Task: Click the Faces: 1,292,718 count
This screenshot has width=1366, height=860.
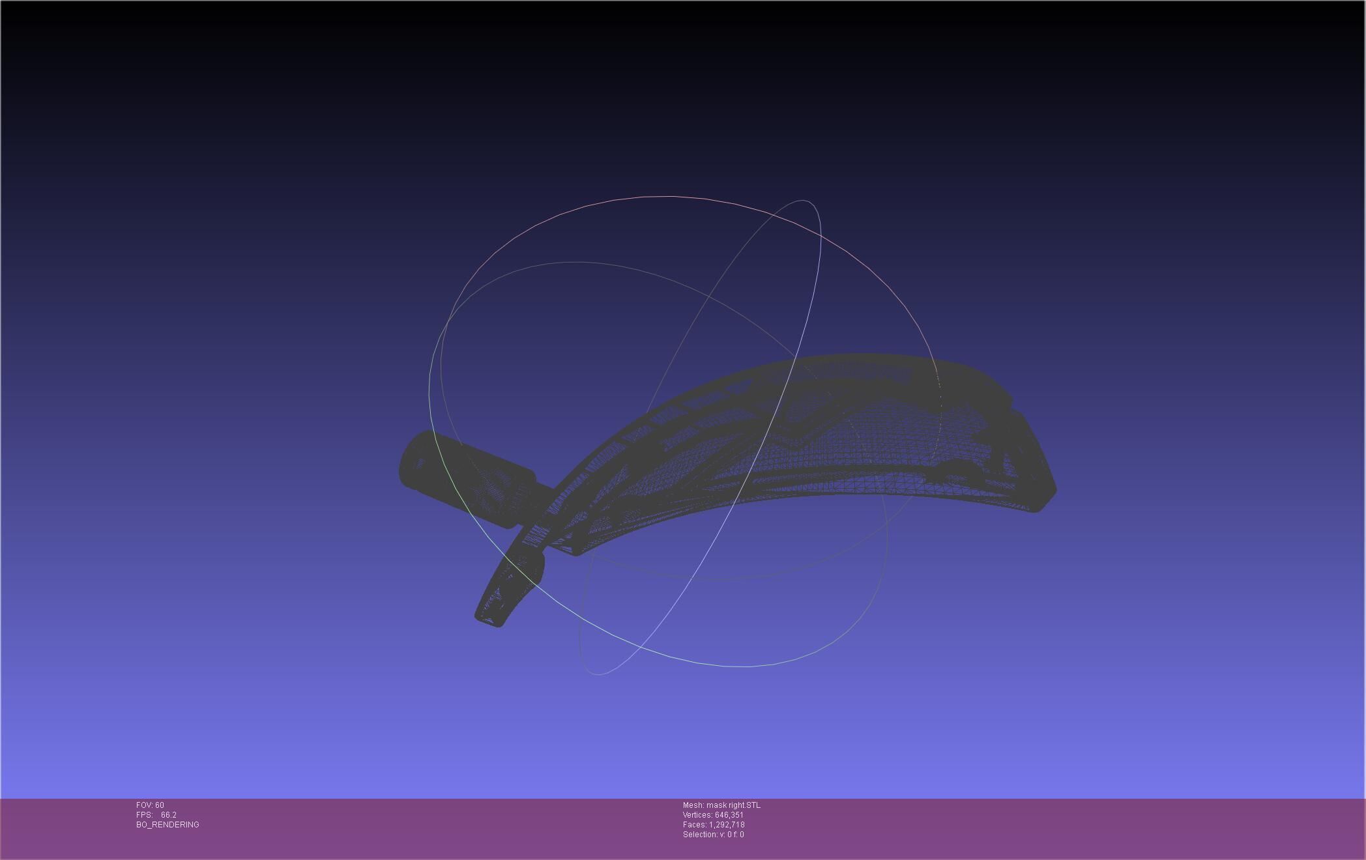Action: click(713, 825)
